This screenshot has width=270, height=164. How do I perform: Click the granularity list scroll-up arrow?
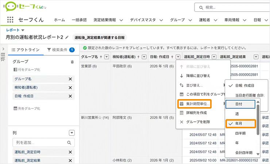tap(258, 102)
